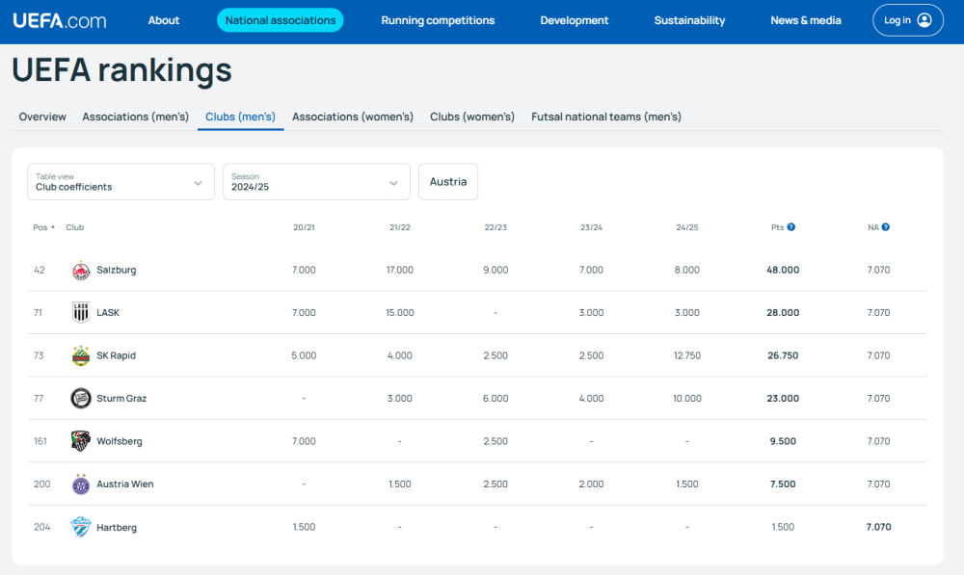Open the Running competitions menu
The width and height of the screenshot is (964, 575).
(438, 20)
